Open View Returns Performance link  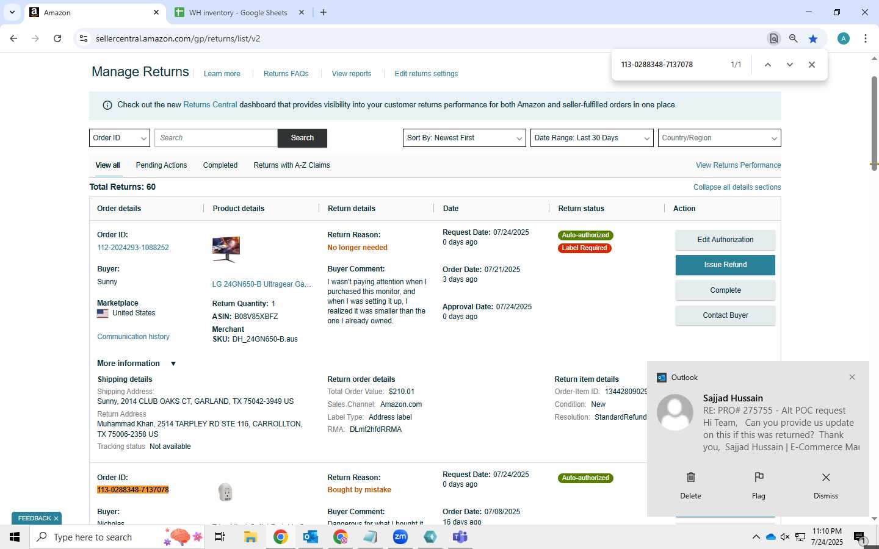tap(739, 165)
